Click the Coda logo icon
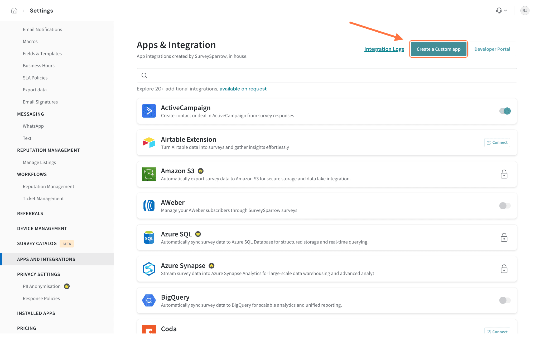The width and height of the screenshot is (540, 337). [x=149, y=329]
